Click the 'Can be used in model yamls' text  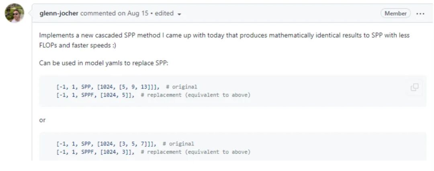coord(106,63)
